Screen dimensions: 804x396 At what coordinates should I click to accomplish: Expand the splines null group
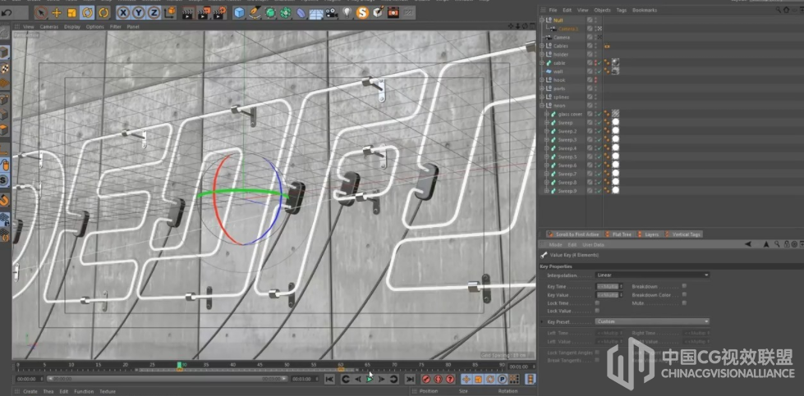click(542, 98)
